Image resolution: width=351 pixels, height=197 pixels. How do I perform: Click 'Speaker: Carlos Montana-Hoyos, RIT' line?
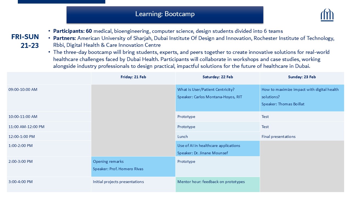click(x=210, y=97)
